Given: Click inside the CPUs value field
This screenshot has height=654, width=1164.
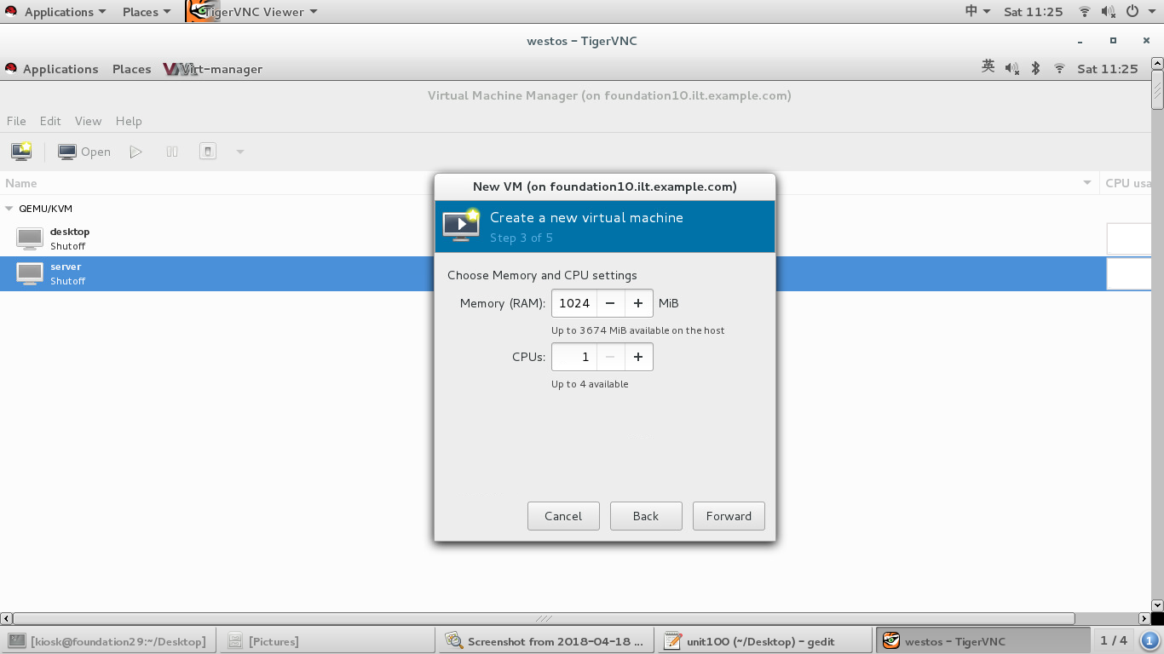Looking at the screenshot, I should tap(574, 357).
